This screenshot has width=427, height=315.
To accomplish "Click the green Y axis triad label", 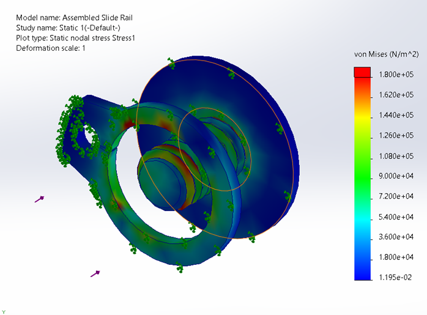I will [3, 311].
